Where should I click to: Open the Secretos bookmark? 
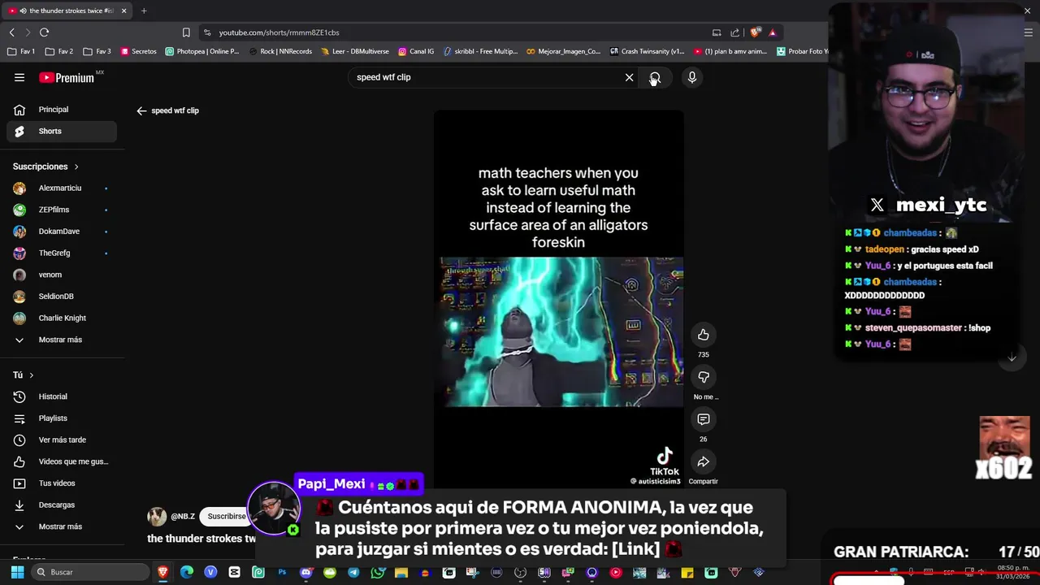(x=138, y=51)
